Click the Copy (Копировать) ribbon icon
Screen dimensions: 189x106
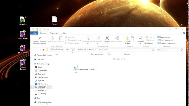52,39
